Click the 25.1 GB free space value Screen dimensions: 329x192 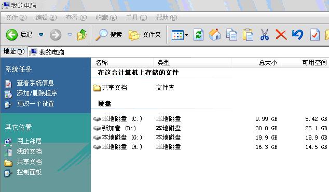[x=316, y=128]
